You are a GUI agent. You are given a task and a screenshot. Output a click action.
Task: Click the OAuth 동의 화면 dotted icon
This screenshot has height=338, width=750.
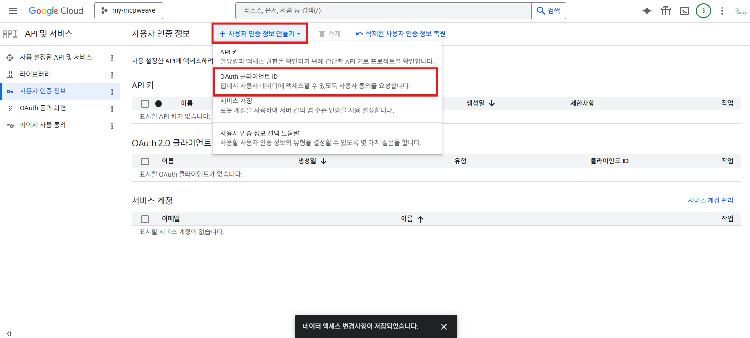pos(10,108)
